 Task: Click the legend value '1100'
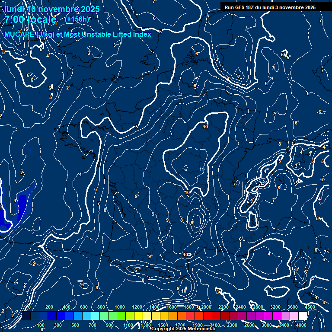click(128, 325)
